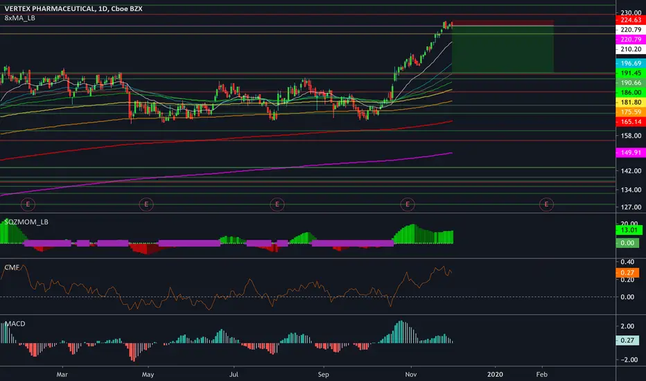Click the magenta 149.91 price label
Viewport: 646px width, 381px height.
[x=630, y=152]
